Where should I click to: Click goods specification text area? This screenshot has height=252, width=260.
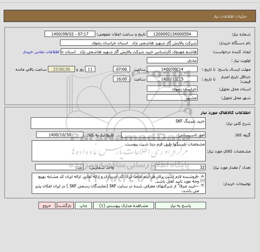pyautogui.click(x=119, y=151)
